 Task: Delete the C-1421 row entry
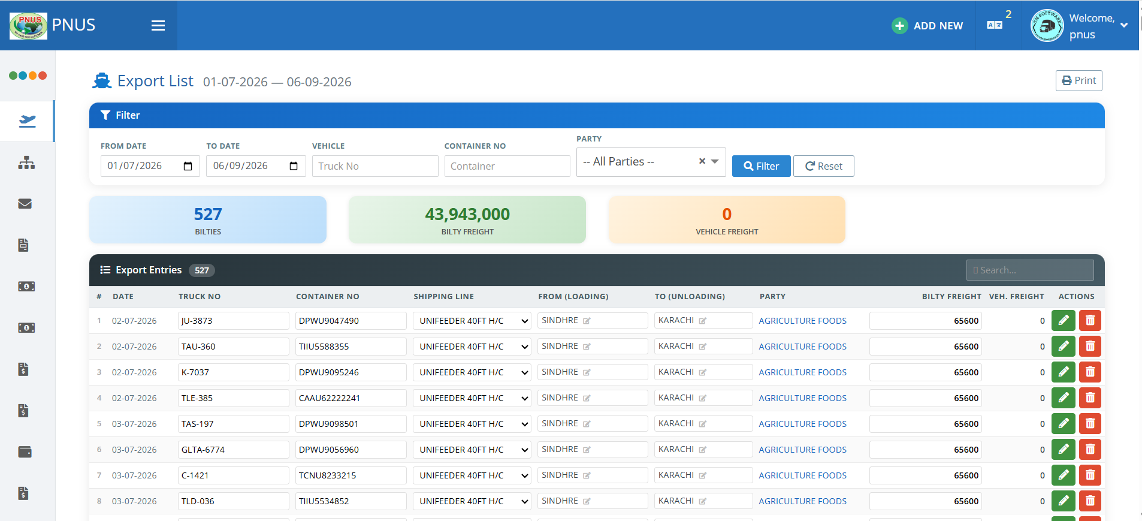[1090, 475]
